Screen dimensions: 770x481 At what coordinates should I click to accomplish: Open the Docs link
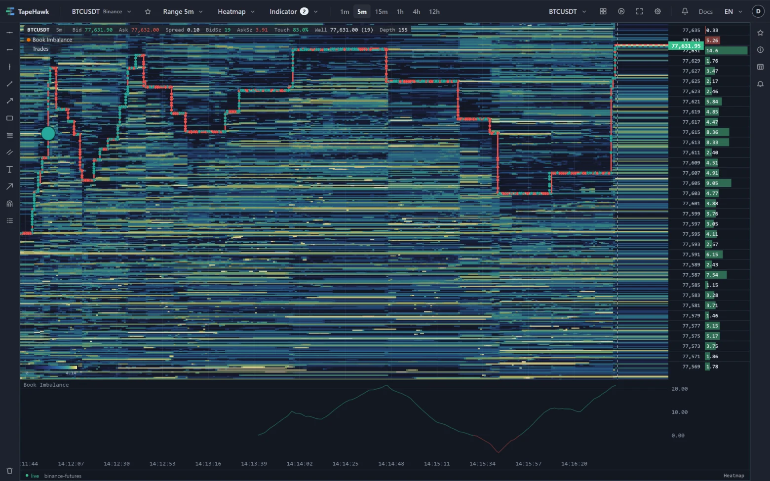[x=705, y=11]
